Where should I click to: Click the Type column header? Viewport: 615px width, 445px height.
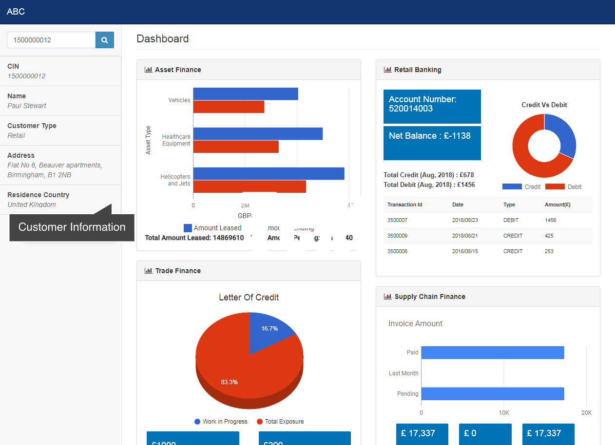[509, 204]
